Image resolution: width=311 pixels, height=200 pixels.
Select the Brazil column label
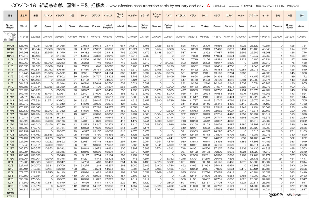pos(253,26)
